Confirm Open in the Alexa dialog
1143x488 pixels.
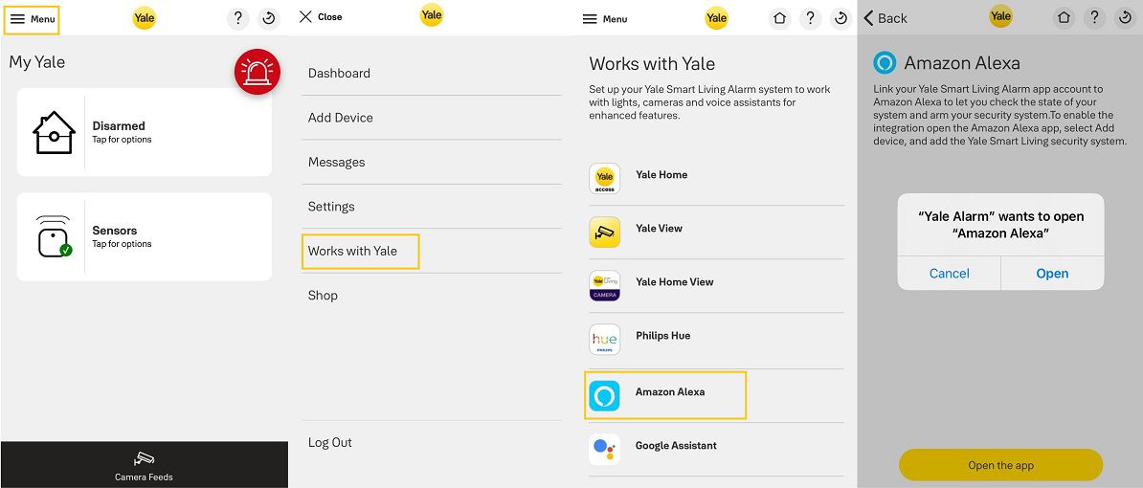pos(1053,274)
